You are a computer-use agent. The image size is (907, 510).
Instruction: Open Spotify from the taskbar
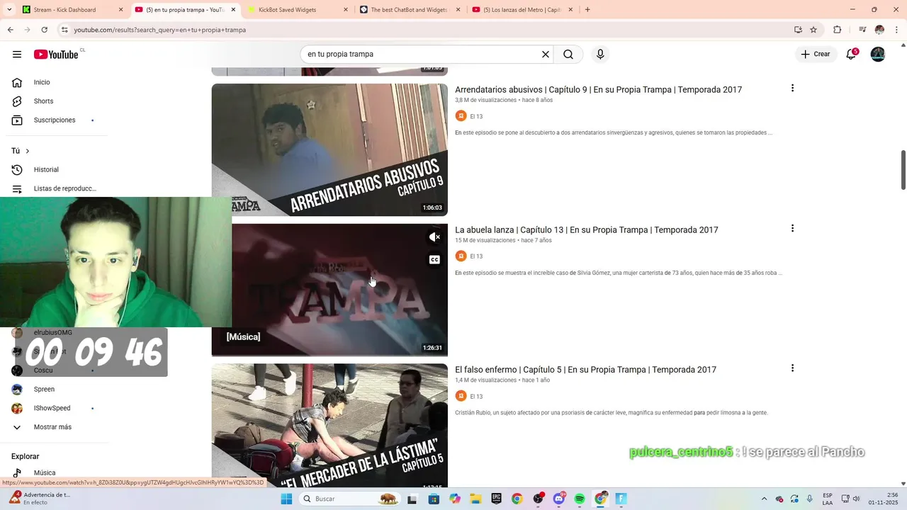(x=580, y=499)
